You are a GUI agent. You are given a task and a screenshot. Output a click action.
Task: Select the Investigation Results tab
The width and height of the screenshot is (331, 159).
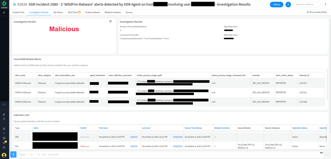[39, 13]
